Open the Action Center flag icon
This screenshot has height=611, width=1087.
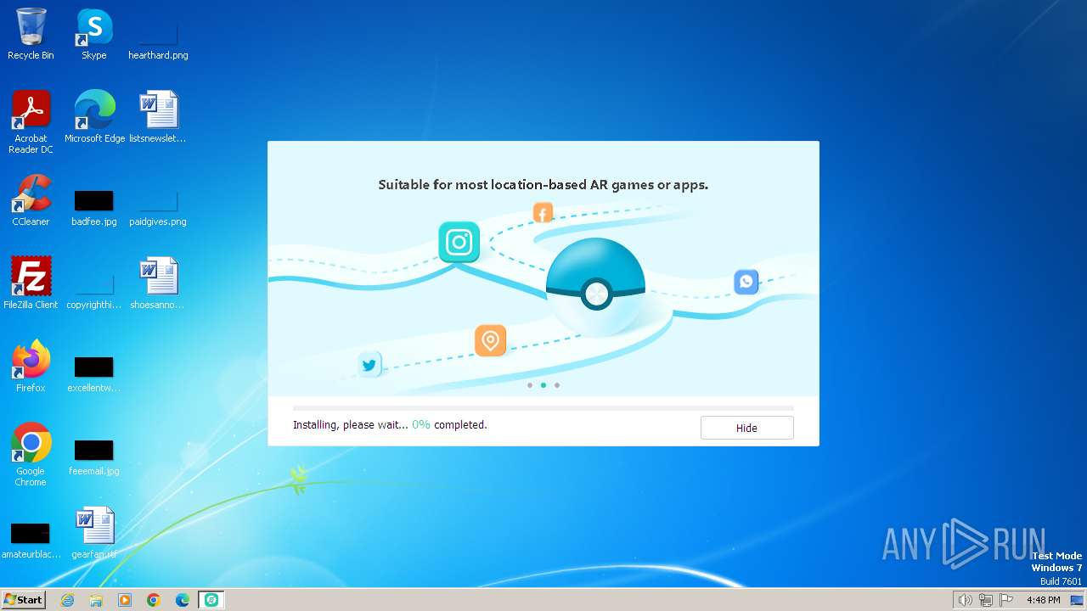point(1006,600)
